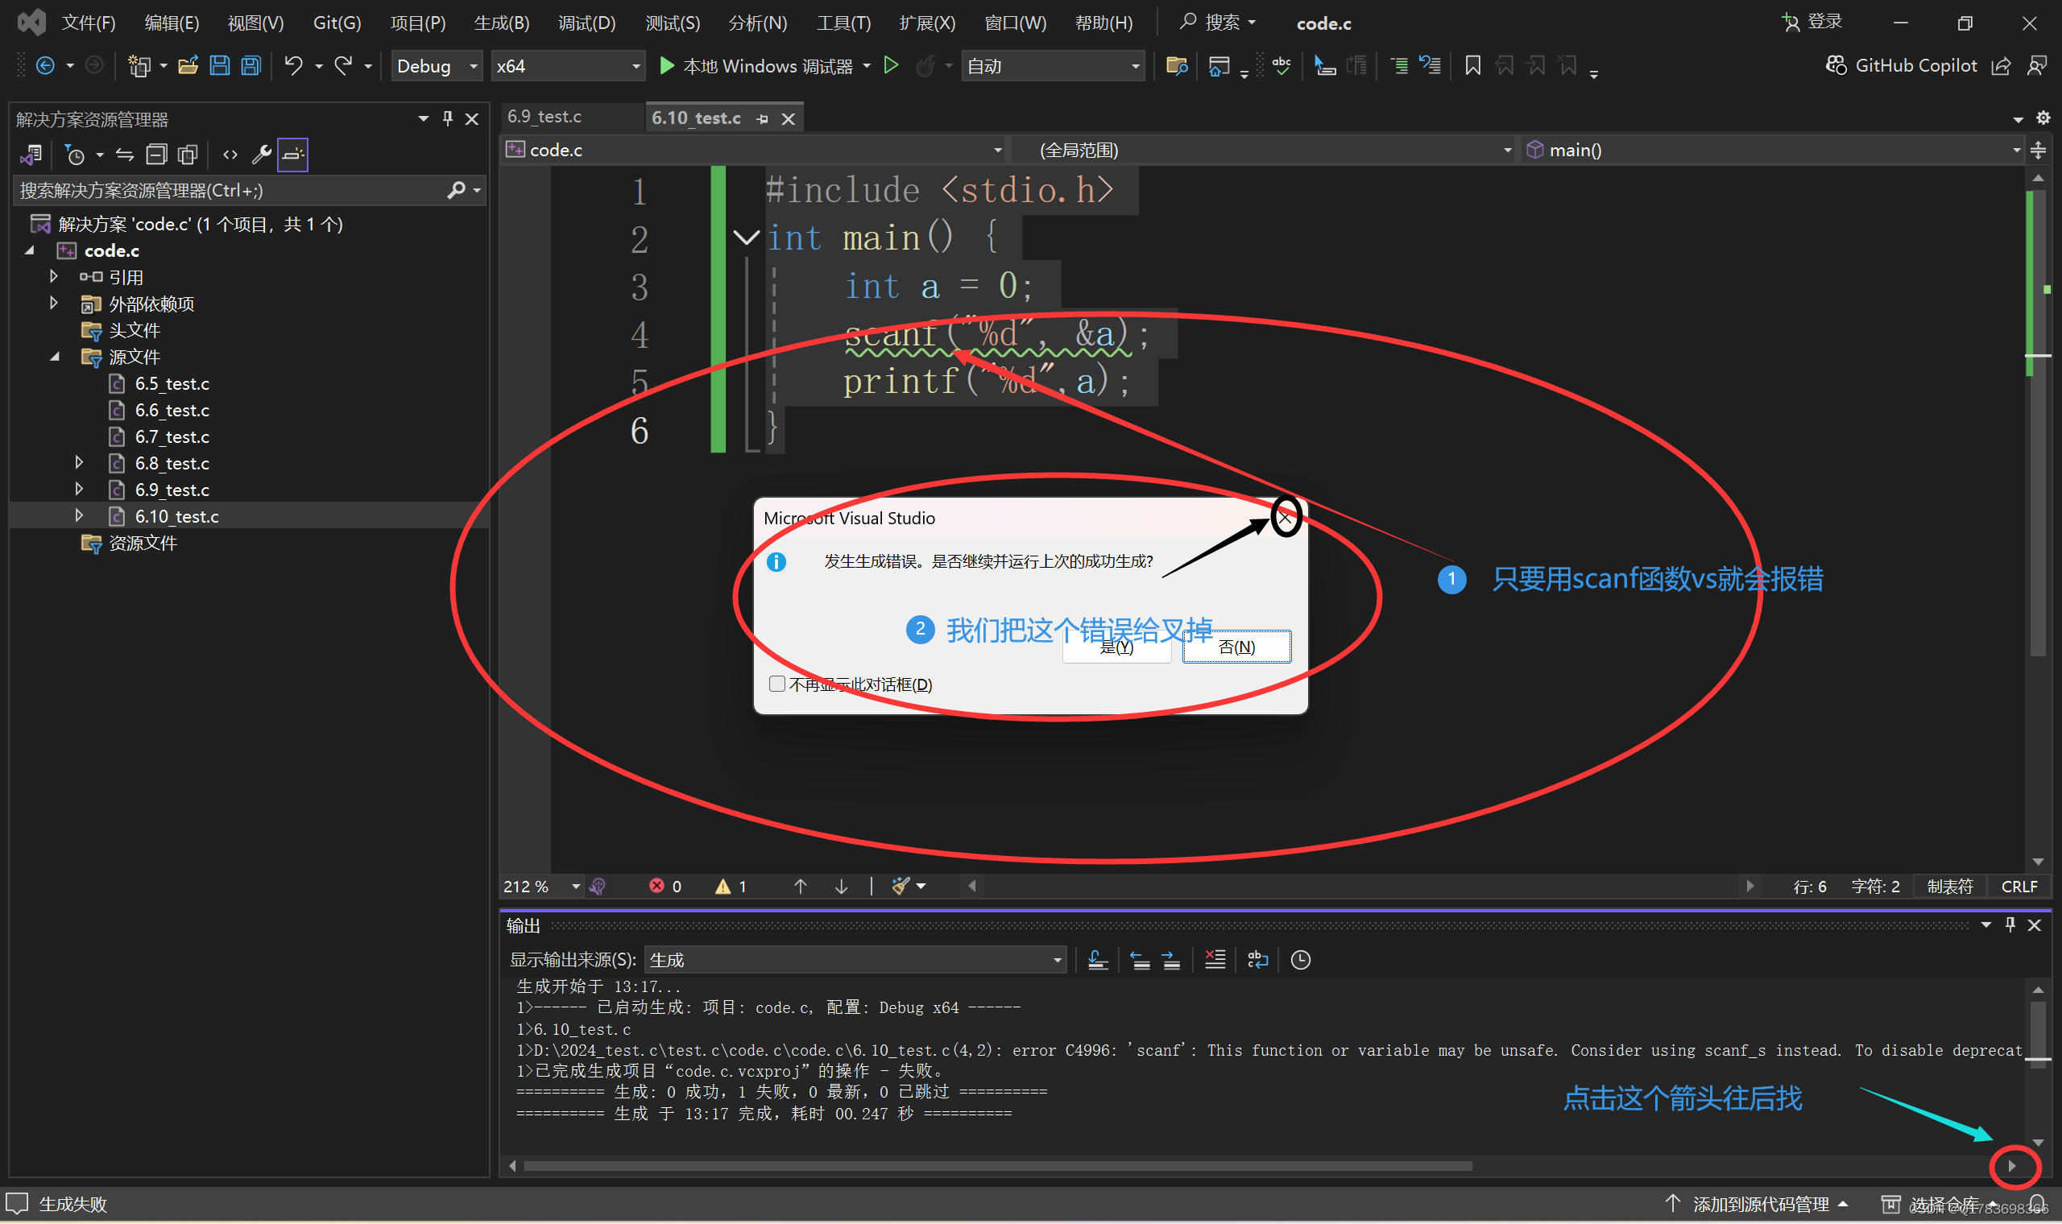
Task: Click the 否(N) button in the dialog
Action: pyautogui.click(x=1236, y=647)
